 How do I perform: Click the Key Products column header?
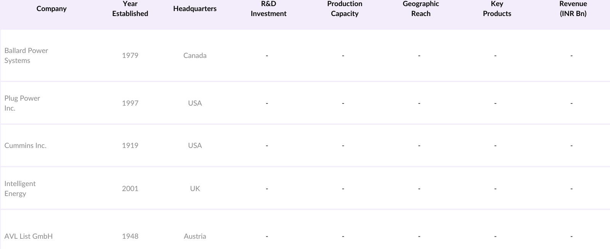pos(497,9)
